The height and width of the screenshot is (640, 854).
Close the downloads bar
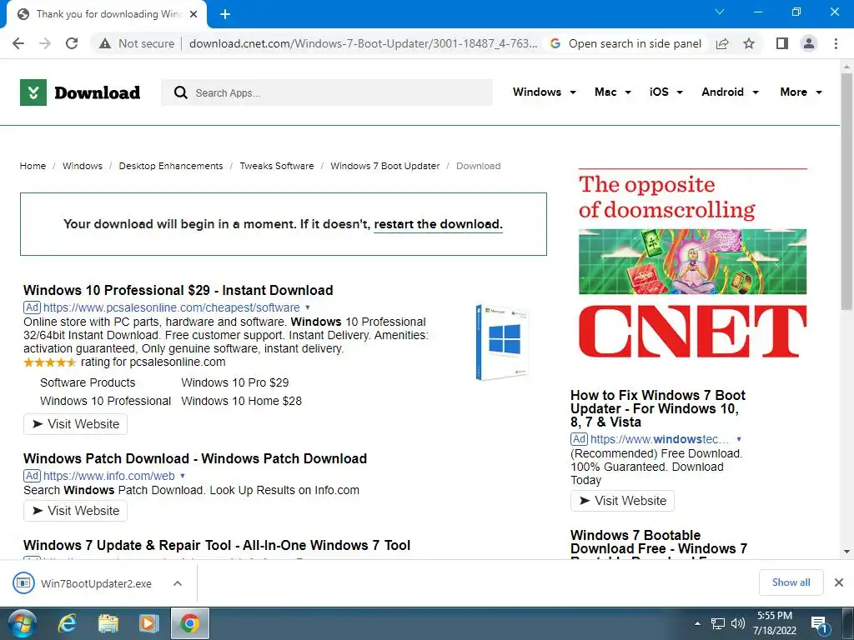839,582
